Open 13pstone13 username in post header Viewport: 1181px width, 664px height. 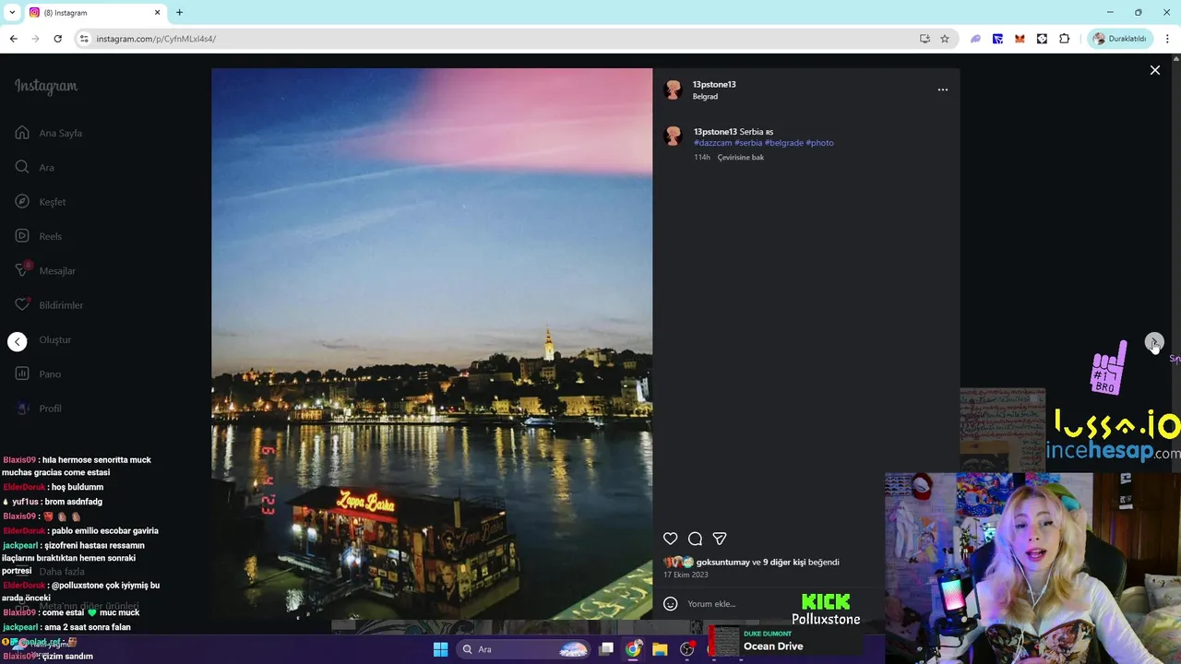point(714,84)
